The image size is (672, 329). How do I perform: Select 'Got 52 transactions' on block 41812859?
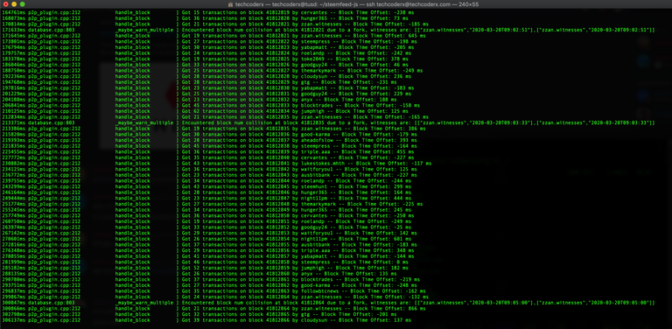point(209,268)
